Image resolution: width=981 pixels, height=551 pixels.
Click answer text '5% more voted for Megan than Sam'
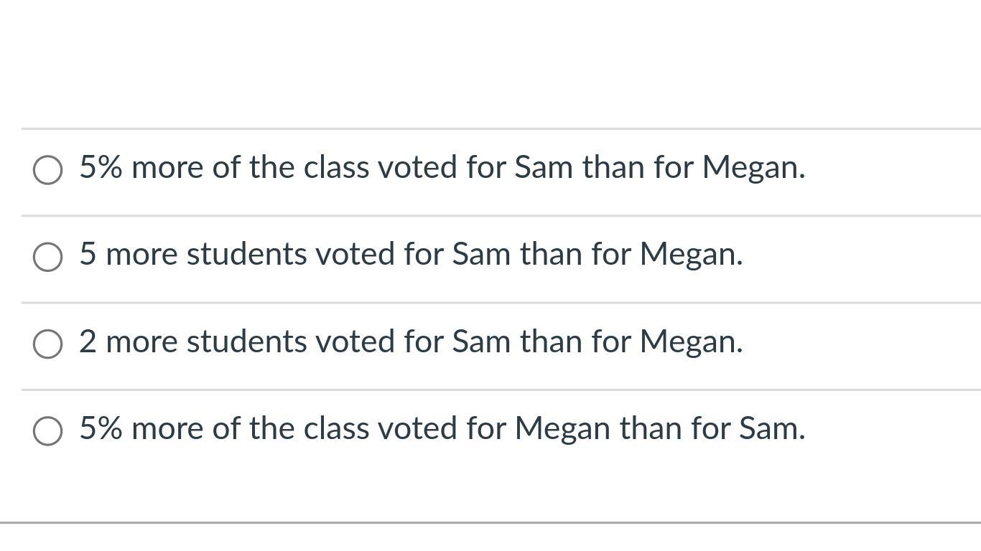[x=442, y=428]
